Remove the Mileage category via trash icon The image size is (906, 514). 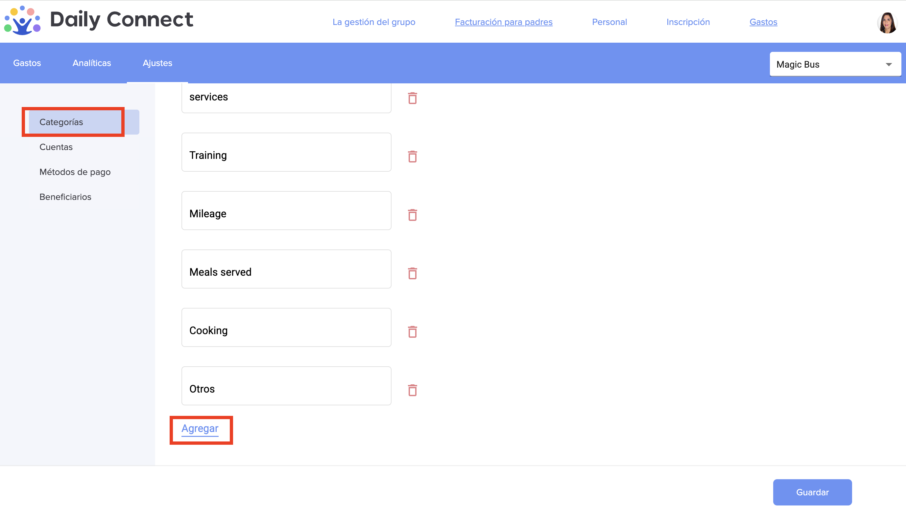412,215
